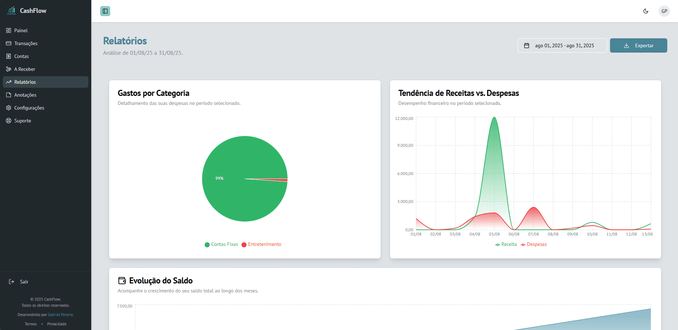Click the CashFlow logo icon

pyautogui.click(x=11, y=10)
